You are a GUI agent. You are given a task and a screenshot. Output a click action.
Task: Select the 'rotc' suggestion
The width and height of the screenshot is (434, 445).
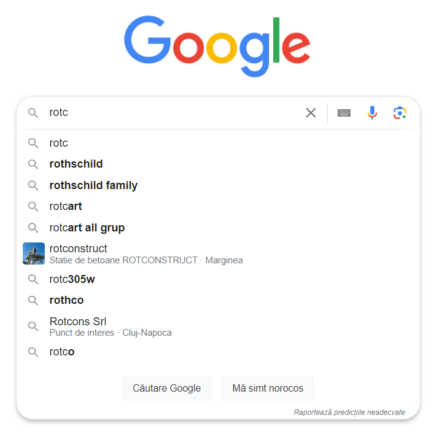(218, 143)
